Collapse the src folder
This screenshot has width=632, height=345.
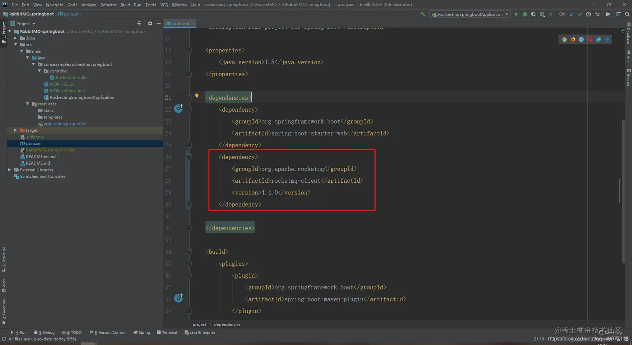(x=16, y=45)
